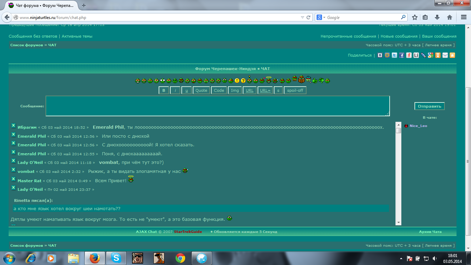Open the Firefox downloads arrow icon

pyautogui.click(x=437, y=17)
